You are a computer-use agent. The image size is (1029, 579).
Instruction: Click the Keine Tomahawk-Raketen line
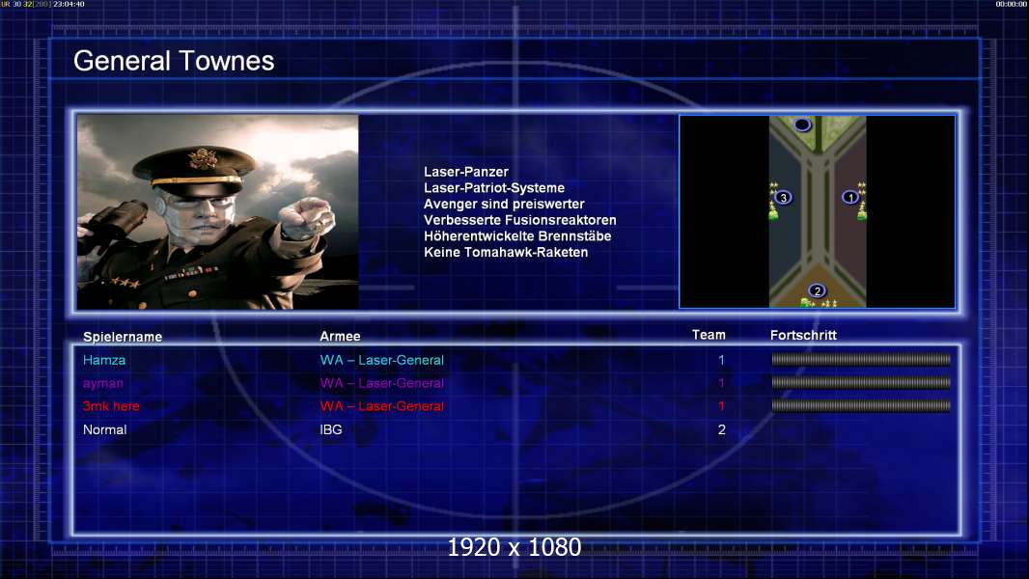(506, 253)
